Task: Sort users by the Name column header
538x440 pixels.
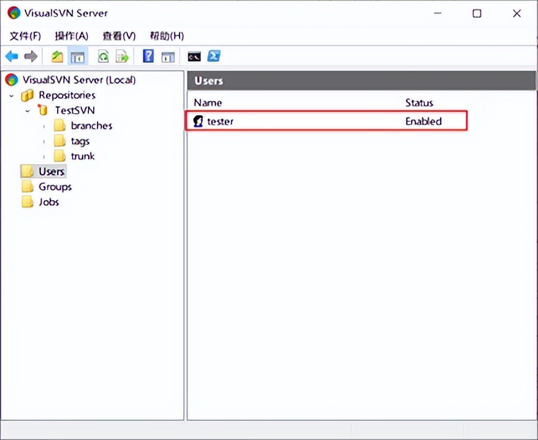Action: [207, 103]
